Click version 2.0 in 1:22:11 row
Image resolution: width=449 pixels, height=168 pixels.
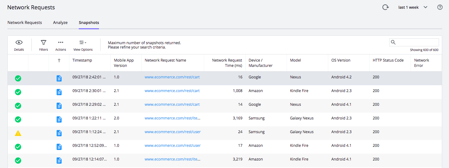(116, 118)
